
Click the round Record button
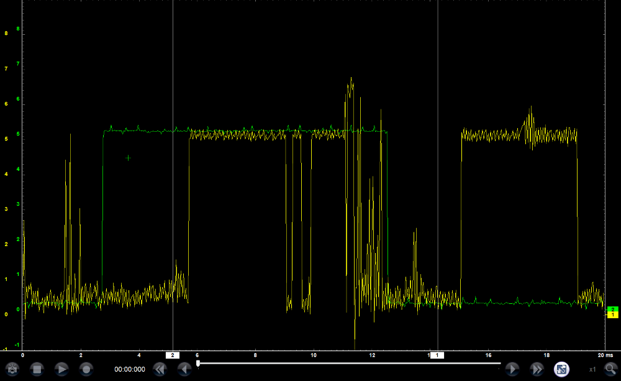pyautogui.click(x=86, y=369)
